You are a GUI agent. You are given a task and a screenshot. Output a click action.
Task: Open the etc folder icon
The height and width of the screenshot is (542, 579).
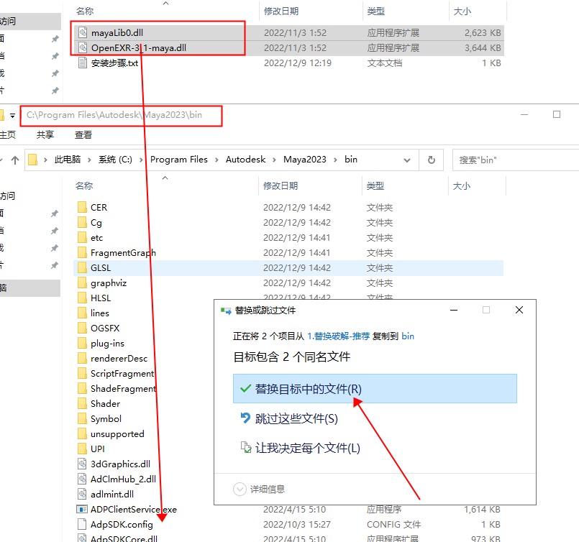point(82,238)
